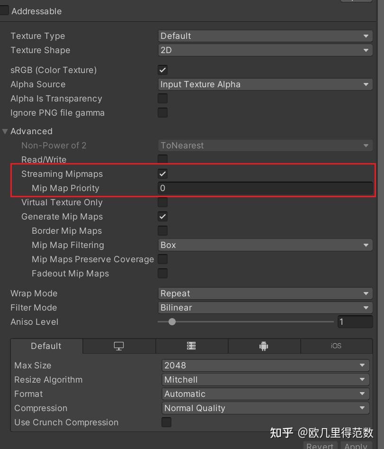Click the Revert button
384x449 pixels.
click(320, 446)
